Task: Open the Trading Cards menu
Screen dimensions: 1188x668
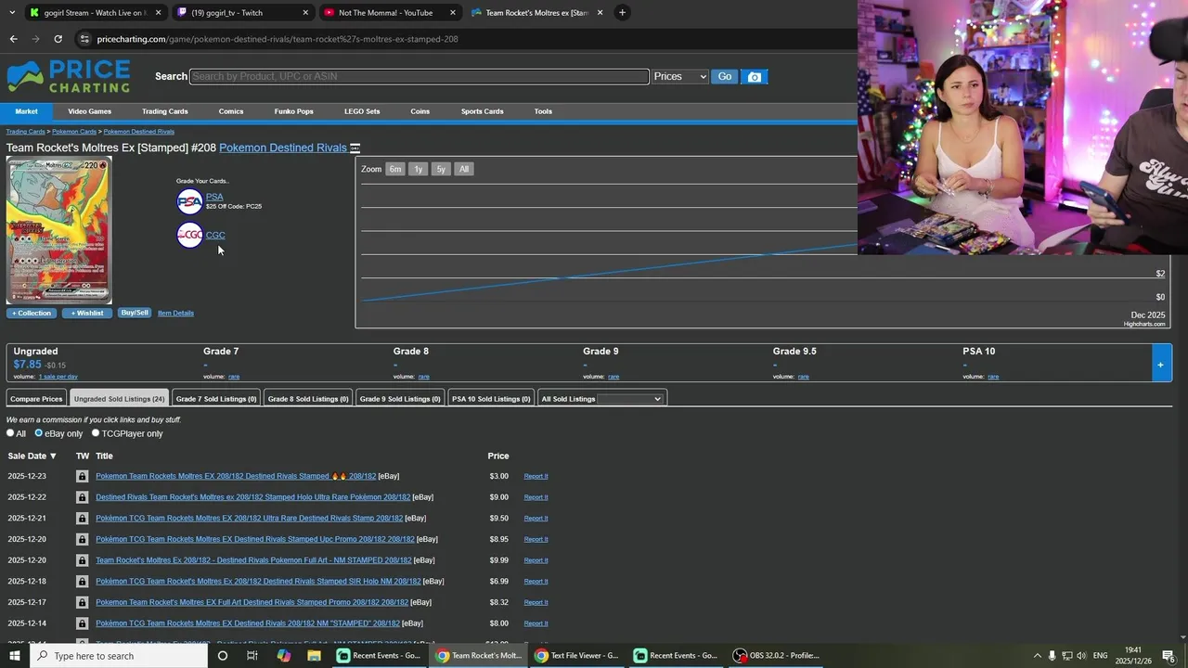Action: [x=165, y=111]
